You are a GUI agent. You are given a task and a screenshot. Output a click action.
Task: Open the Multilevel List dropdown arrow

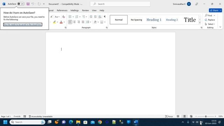coord(86,17)
